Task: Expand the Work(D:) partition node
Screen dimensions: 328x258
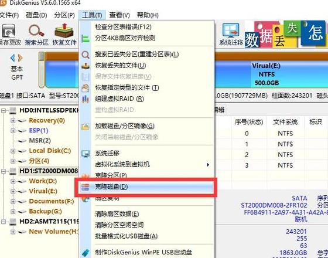Action: click(13, 181)
